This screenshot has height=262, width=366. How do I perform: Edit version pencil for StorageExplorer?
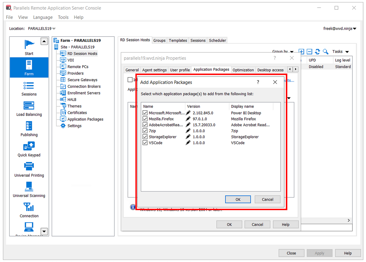tap(188, 137)
